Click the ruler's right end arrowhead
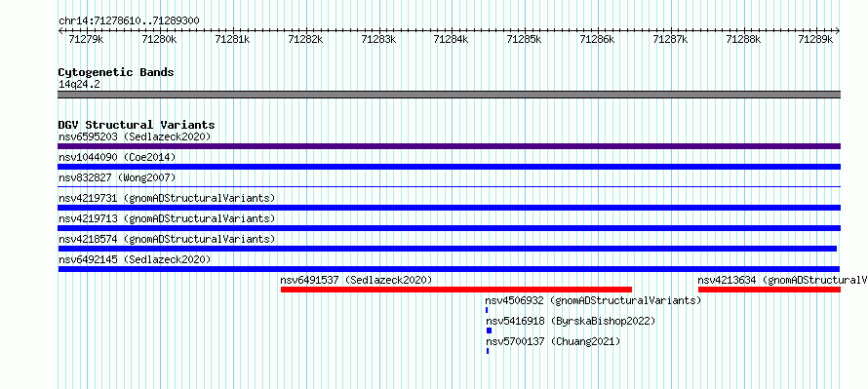The width and height of the screenshot is (868, 389). 838,30
